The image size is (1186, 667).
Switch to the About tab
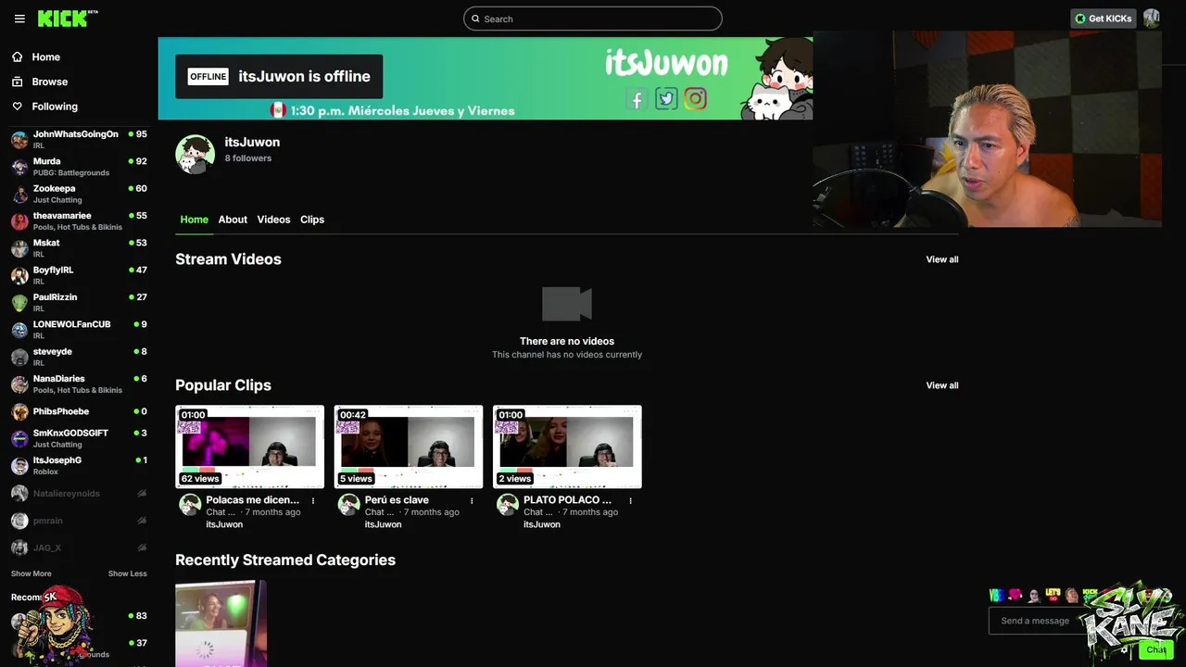click(x=233, y=220)
